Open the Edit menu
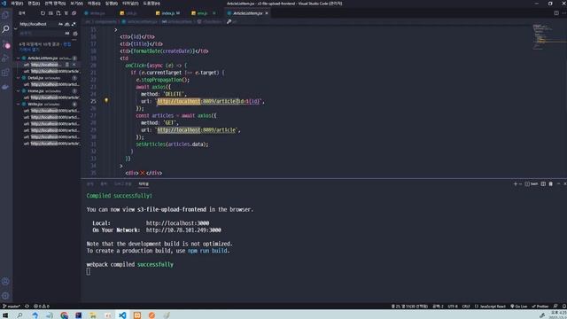The height and width of the screenshot is (319, 567). (x=34, y=4)
